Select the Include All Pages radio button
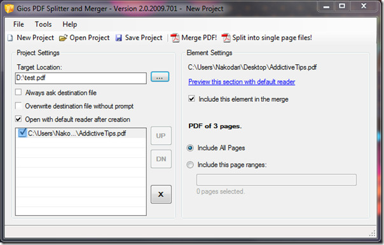The width and height of the screenshot is (384, 245). tap(190, 148)
